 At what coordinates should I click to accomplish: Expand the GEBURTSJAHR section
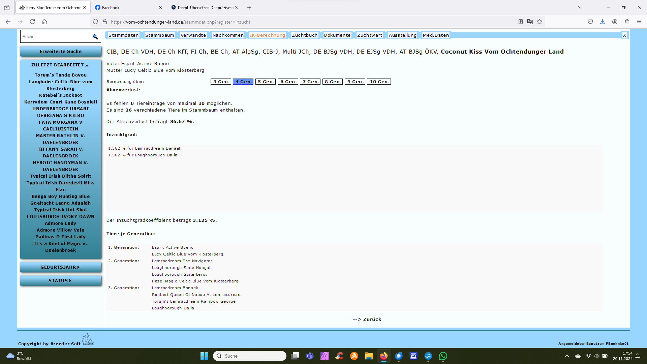pos(60,267)
